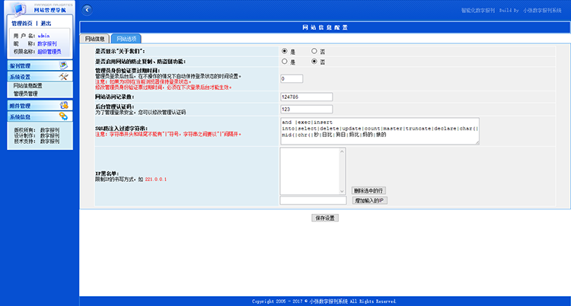Click inside the SQL防注入过滤字符串 textarea

pos(380,131)
